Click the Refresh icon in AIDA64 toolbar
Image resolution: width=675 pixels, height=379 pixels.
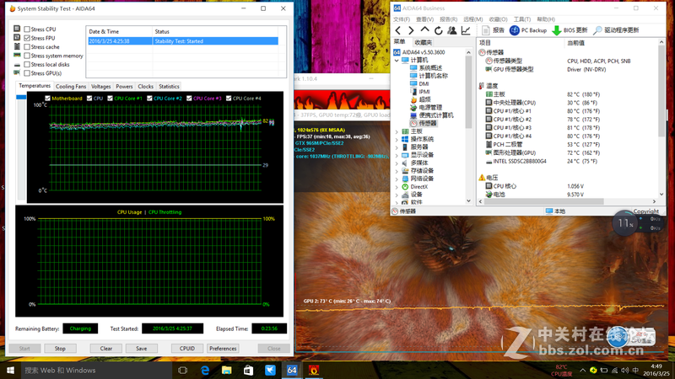(x=438, y=30)
